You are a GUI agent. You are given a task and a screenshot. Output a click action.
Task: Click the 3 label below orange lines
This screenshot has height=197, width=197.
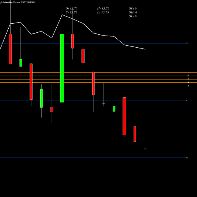(188, 86)
